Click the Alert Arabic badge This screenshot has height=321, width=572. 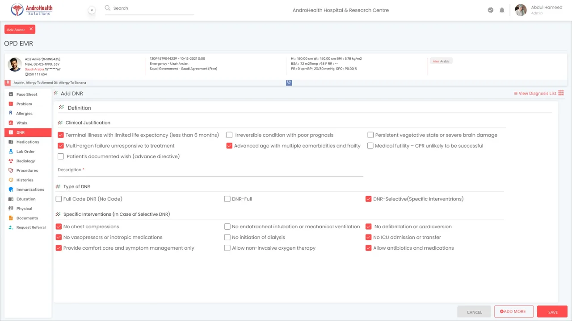click(x=441, y=61)
